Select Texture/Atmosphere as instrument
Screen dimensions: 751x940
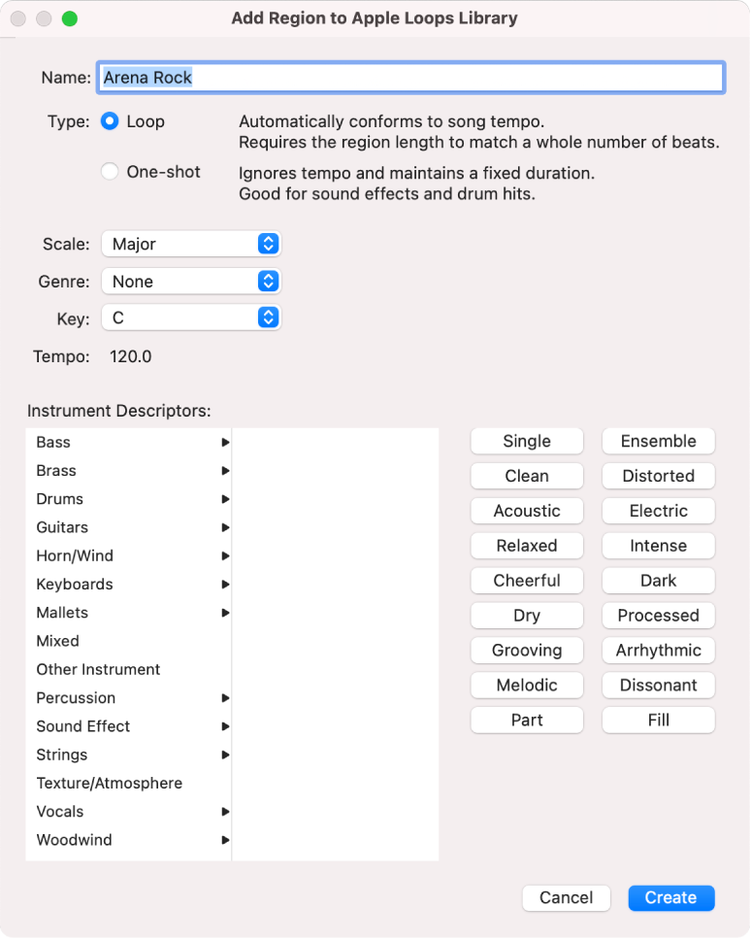click(x=109, y=783)
